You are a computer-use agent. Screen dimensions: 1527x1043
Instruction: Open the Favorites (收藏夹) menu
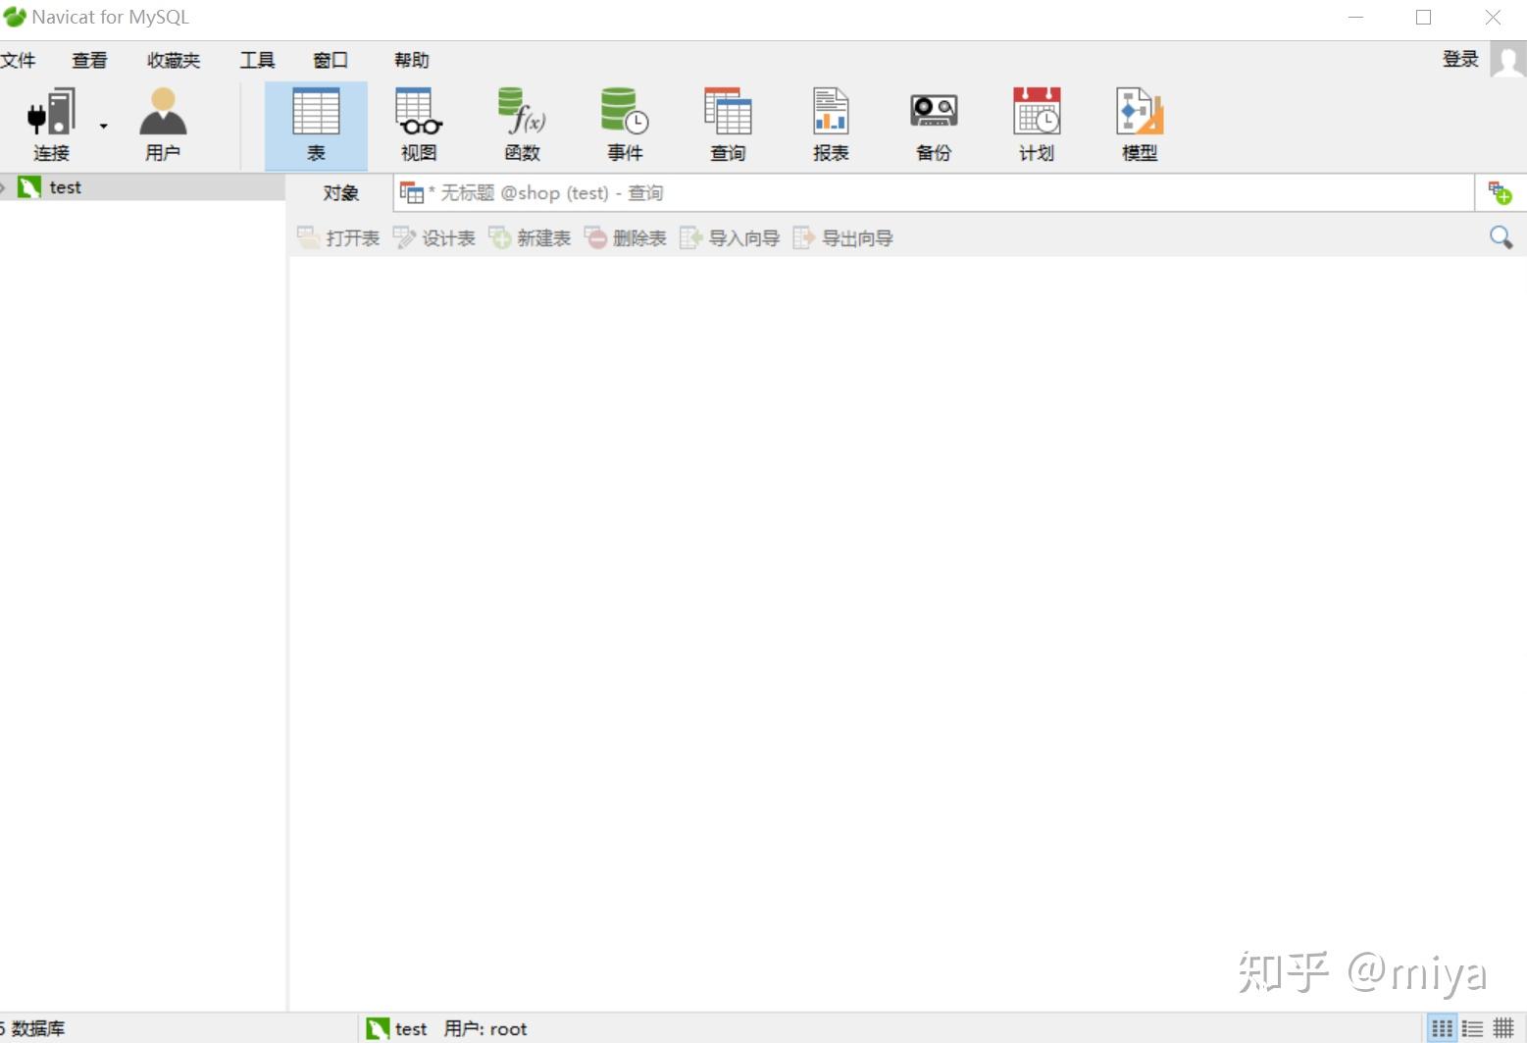tap(174, 60)
